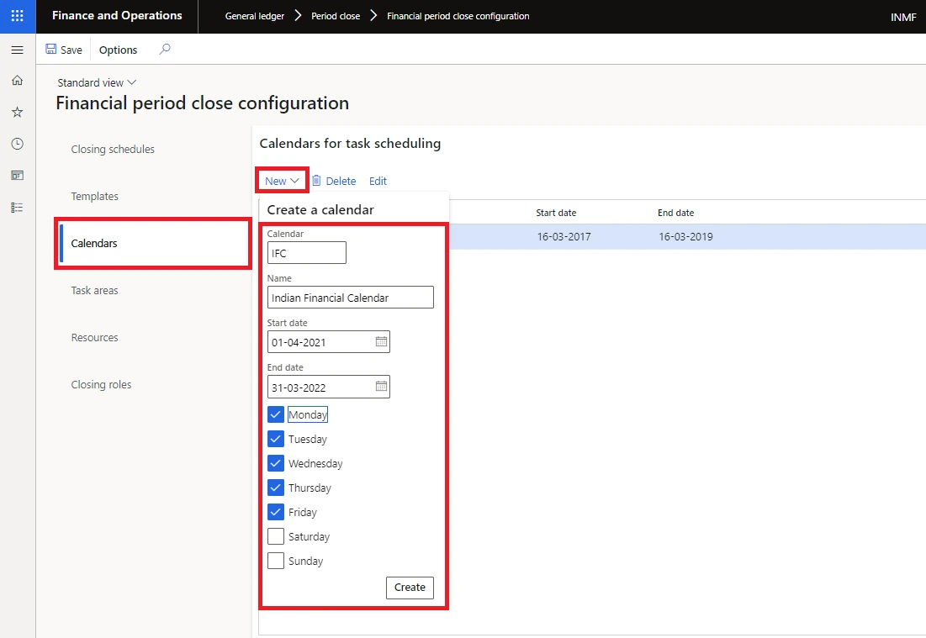Uncheck the Wednesday checkbox
This screenshot has height=638, width=926.
coord(276,463)
